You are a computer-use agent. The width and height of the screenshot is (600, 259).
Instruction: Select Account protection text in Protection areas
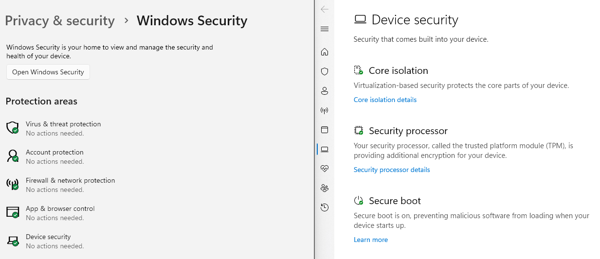pos(55,152)
